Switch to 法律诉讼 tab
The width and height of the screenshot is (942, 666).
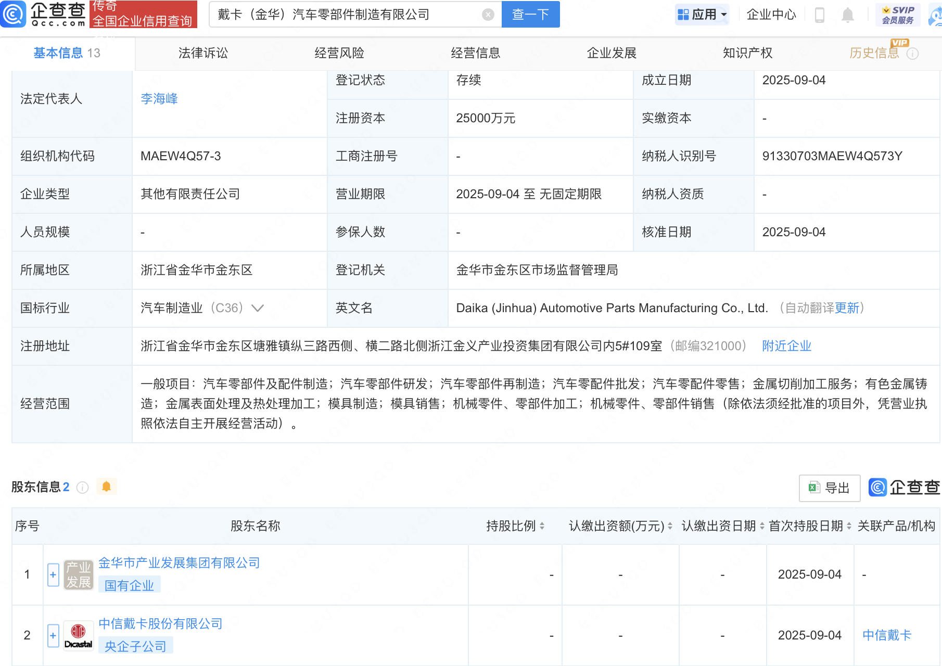(203, 53)
